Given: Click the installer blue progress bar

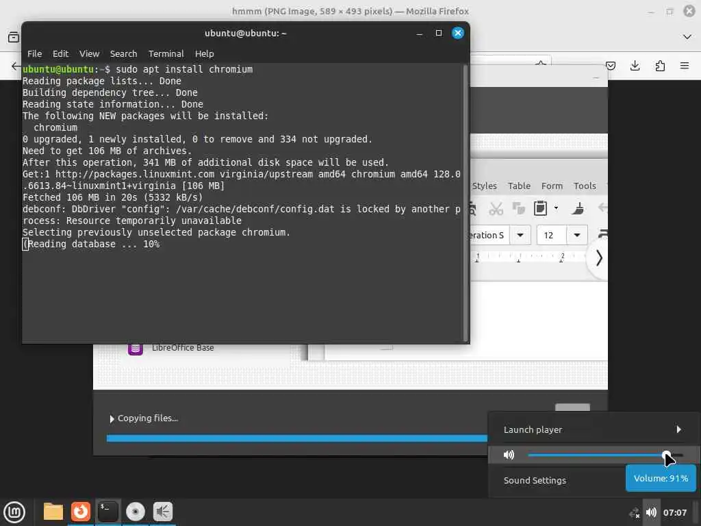Looking at the screenshot, I should [x=297, y=438].
